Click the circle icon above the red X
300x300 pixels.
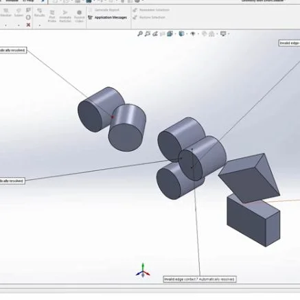pos(28,17)
